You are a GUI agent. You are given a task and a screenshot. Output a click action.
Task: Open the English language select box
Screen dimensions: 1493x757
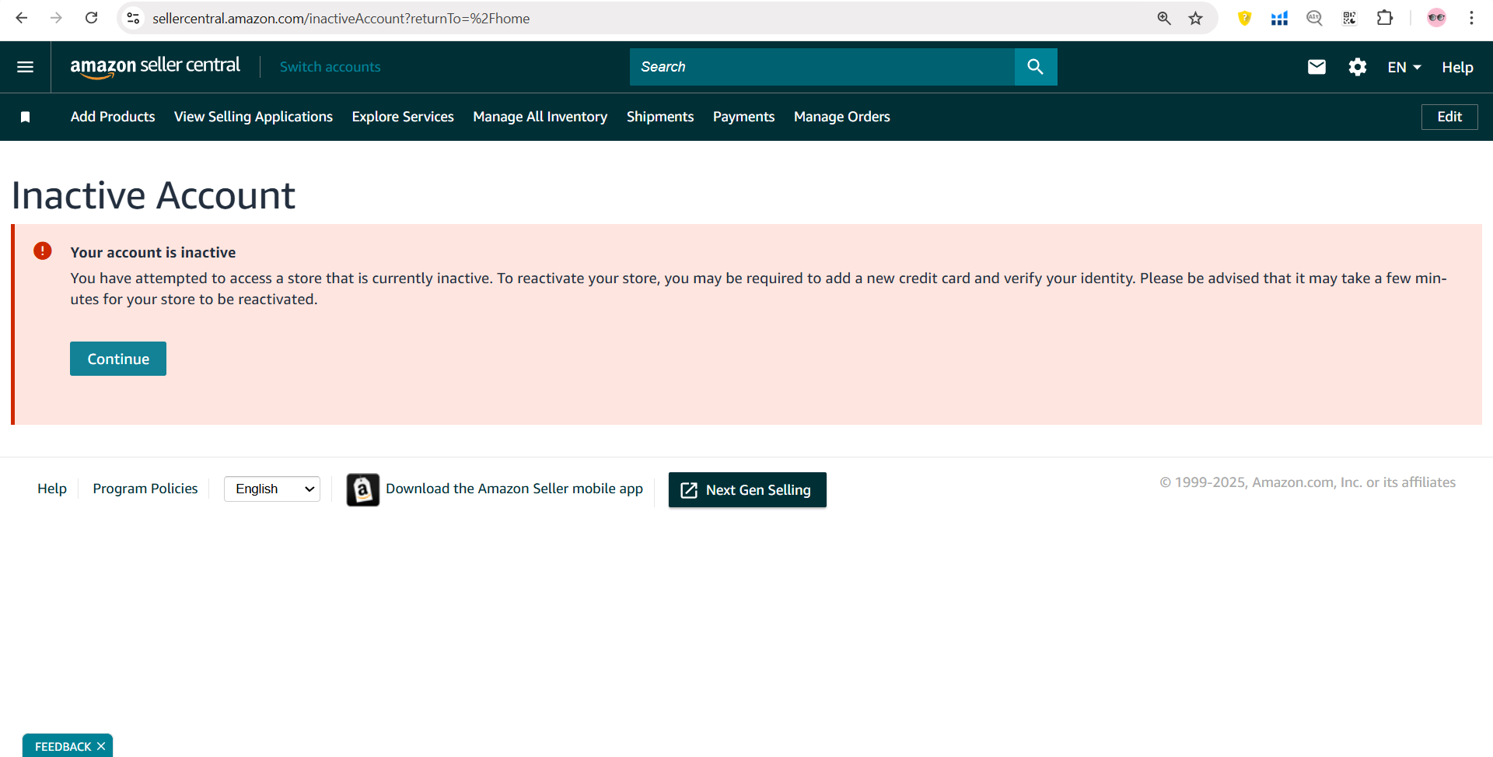click(x=272, y=489)
